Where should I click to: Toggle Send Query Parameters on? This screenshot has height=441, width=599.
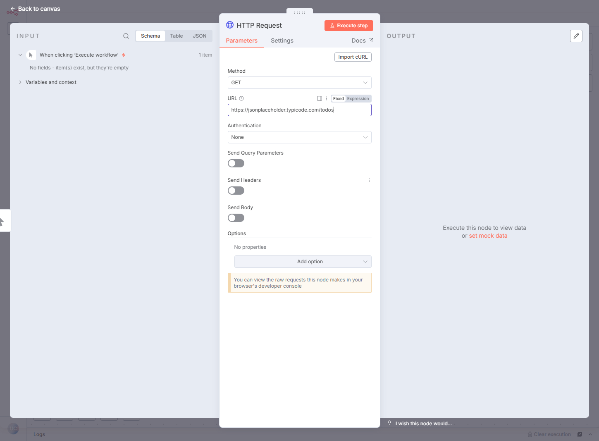[x=236, y=163]
